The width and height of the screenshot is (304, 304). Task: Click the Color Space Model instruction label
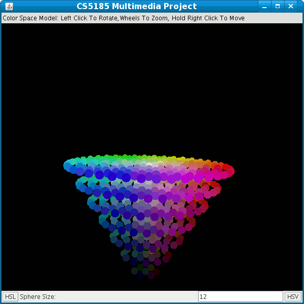pyautogui.click(x=124, y=18)
